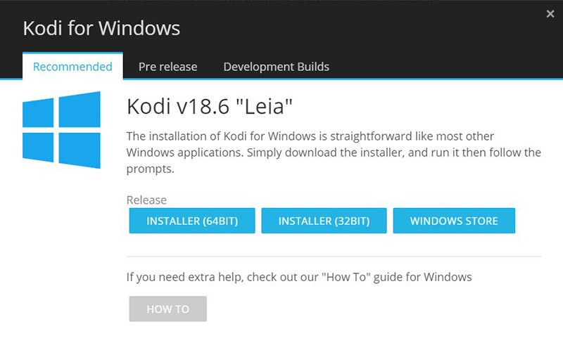Switch to the Recommended tab
Viewport: 563px width, 343px height.
[x=72, y=67]
